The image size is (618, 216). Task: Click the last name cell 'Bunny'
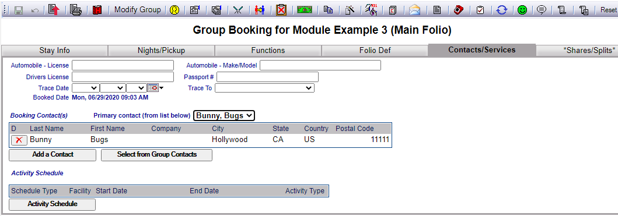click(41, 140)
